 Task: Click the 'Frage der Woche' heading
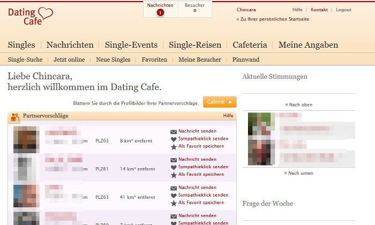point(268,204)
